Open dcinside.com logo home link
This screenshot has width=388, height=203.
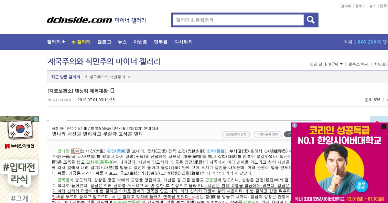(x=80, y=20)
